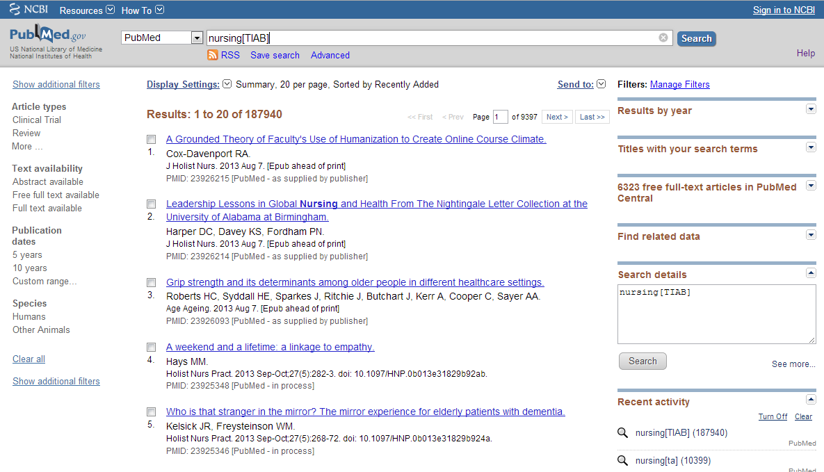Open the Send to dropdown
Image resolution: width=824 pixels, height=472 pixels.
(581, 84)
